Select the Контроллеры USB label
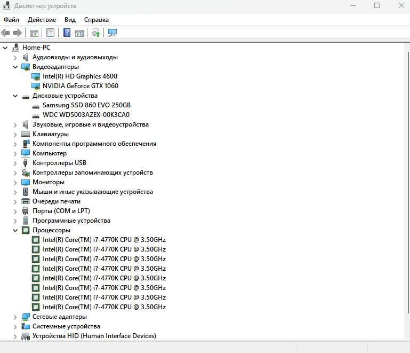Viewport: 410px width, 353px height. (x=59, y=163)
